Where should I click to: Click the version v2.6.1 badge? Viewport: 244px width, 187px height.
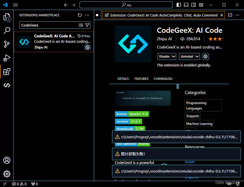click(x=129, y=121)
